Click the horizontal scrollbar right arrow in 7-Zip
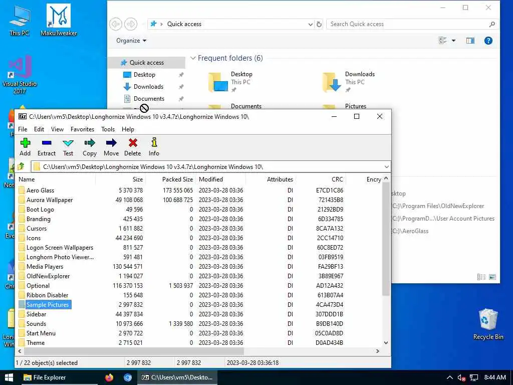 [378, 351]
